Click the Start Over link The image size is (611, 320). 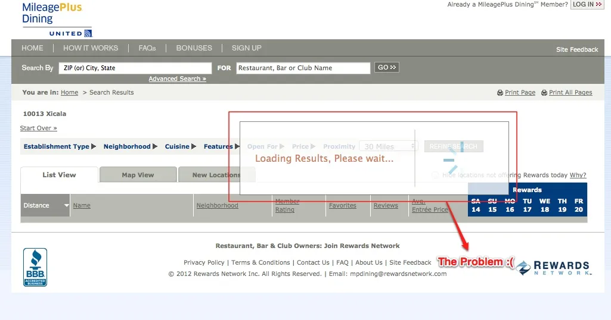39,128
